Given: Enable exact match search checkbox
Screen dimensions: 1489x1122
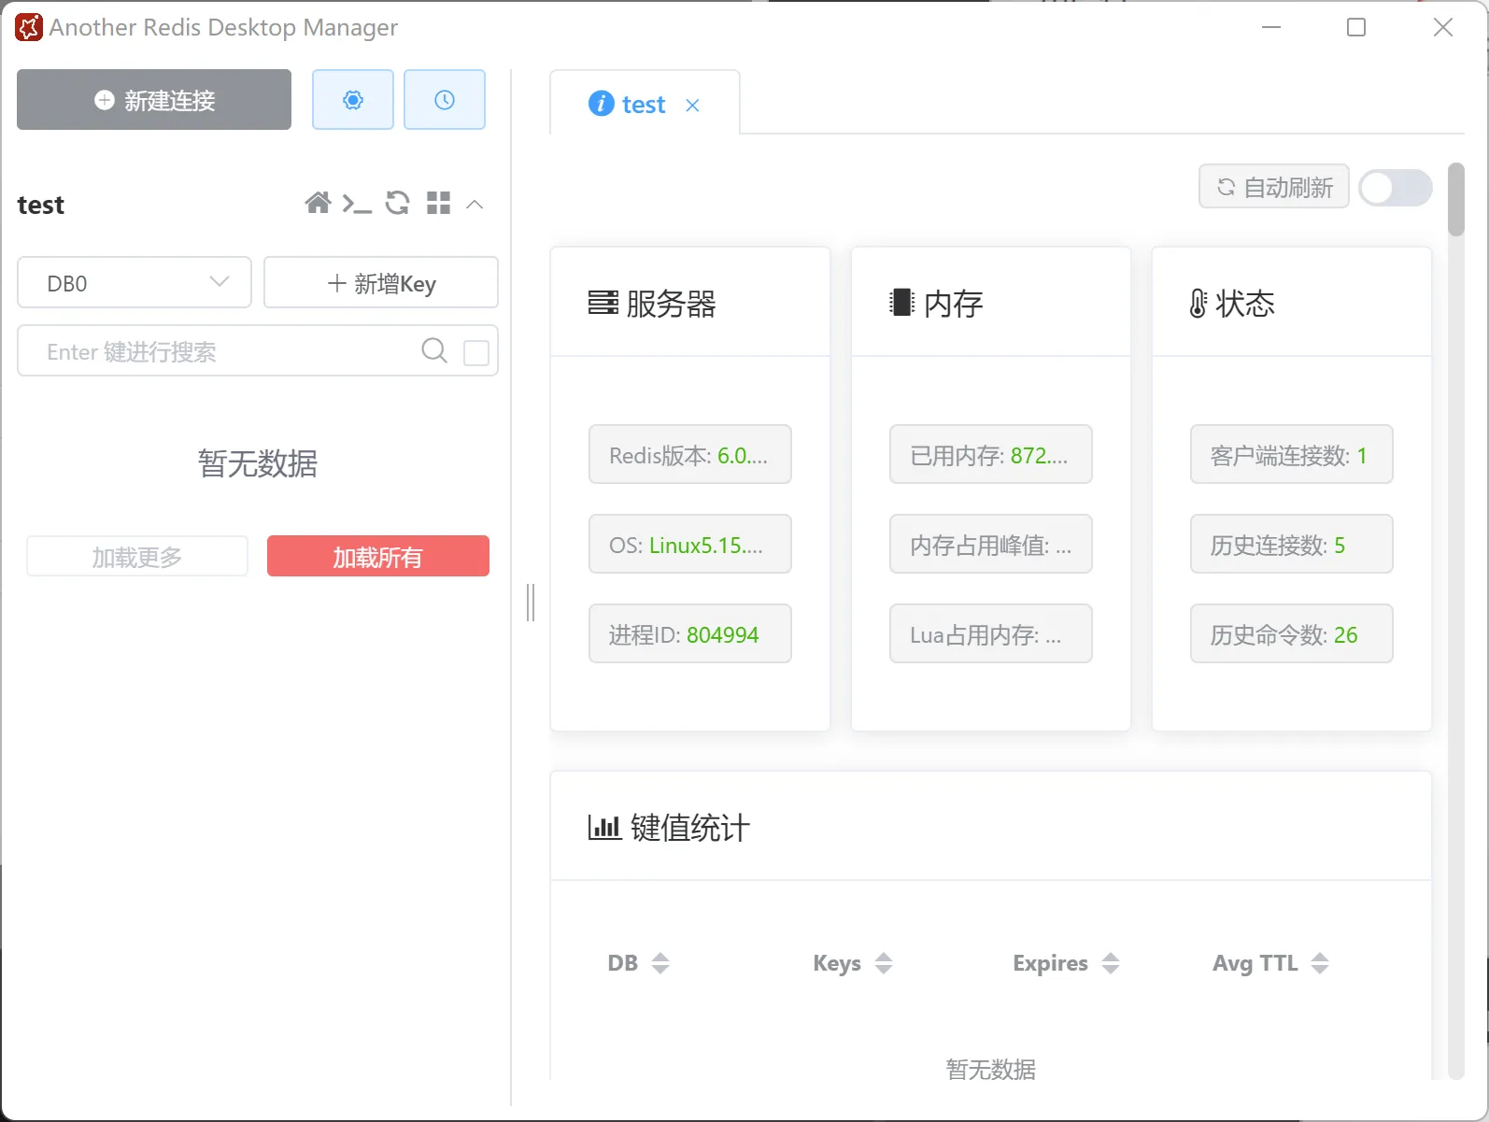Looking at the screenshot, I should pos(476,352).
